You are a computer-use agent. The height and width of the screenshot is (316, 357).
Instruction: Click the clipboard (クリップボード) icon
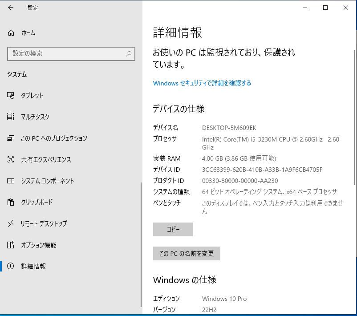click(11, 202)
